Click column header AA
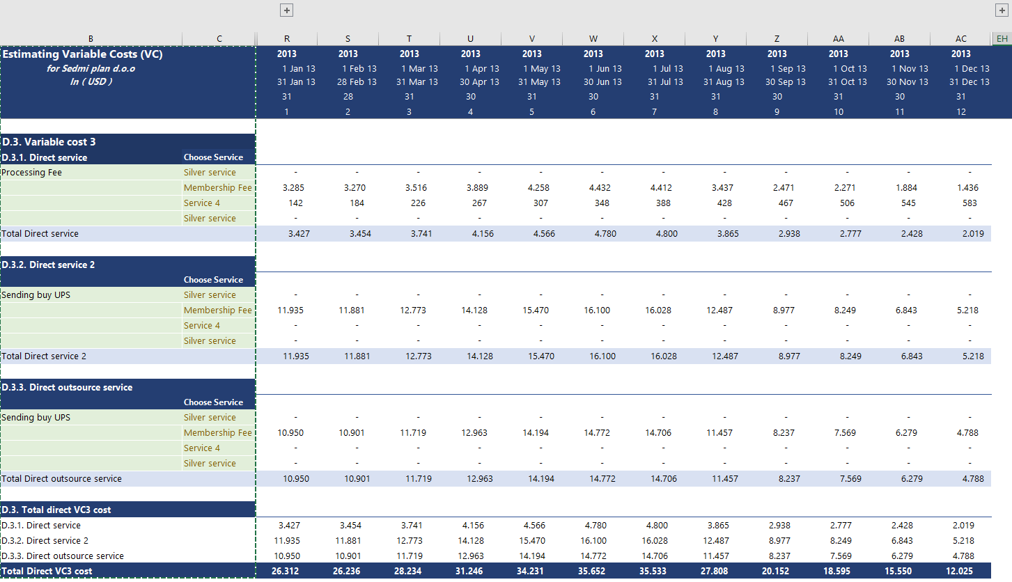 point(838,39)
